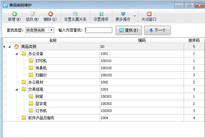Select the 软件产品及服务 category

[x=41, y=118]
